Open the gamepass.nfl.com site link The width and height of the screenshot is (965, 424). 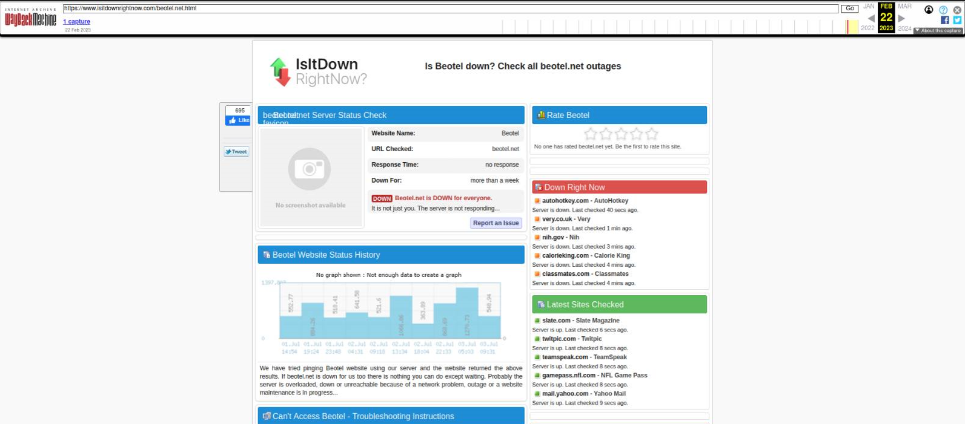569,376
